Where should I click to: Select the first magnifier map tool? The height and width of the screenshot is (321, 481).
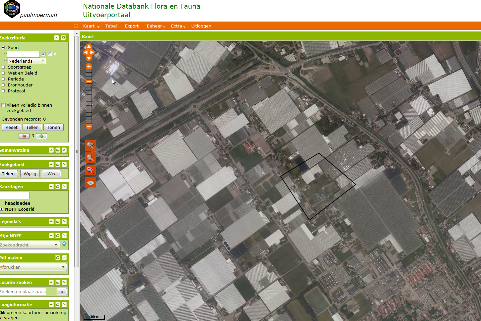(91, 145)
